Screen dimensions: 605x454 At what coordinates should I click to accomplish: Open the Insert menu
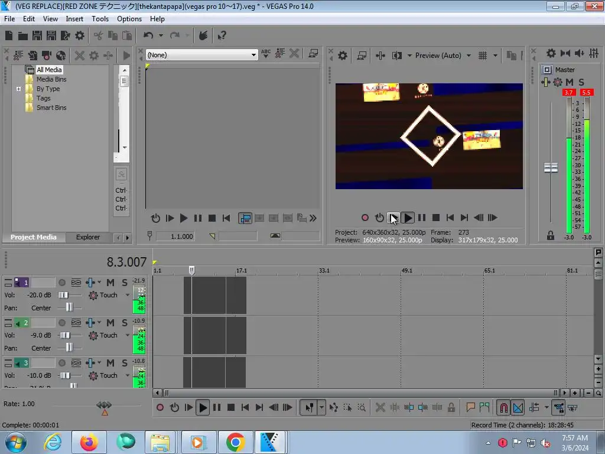click(x=74, y=19)
